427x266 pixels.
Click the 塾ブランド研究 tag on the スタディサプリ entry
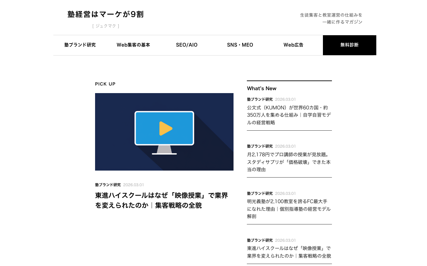coord(260,146)
